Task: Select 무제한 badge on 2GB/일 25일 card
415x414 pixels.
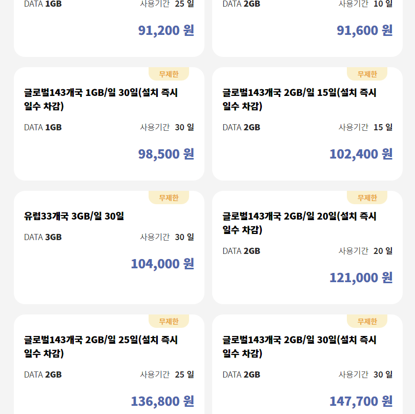Action: tap(169, 321)
